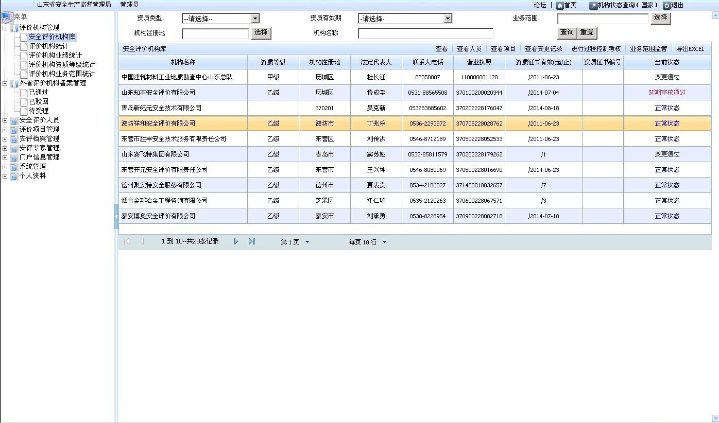Image resolution: width=719 pixels, height=423 pixels.
Task: Click the 机构名称 input field
Action: [424, 32]
